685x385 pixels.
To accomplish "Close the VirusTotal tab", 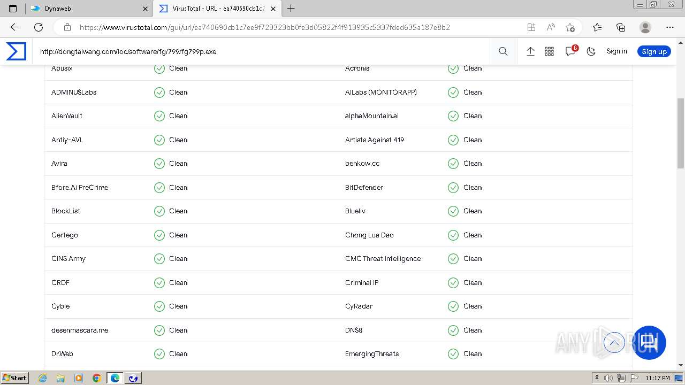I will 273,9.
